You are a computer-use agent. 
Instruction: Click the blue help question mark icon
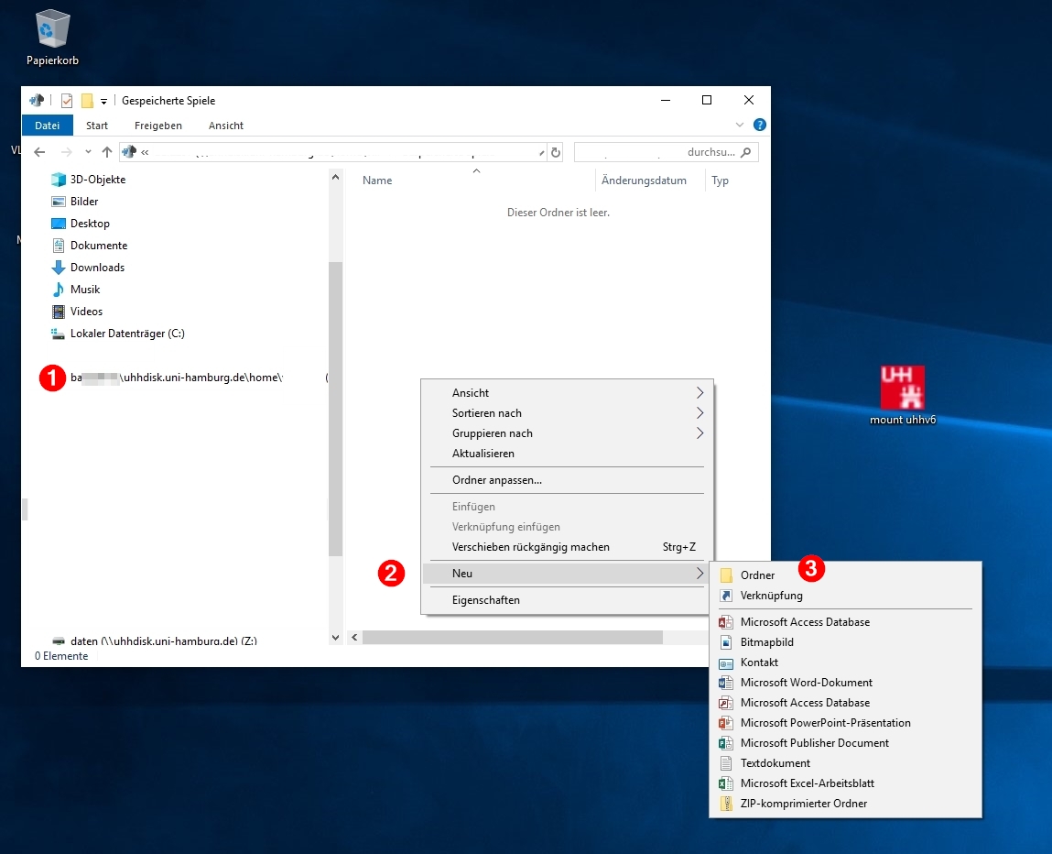tap(759, 126)
